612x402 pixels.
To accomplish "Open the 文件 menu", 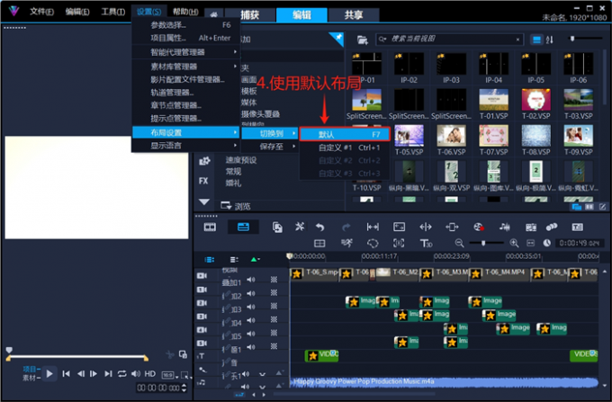I will (x=41, y=12).
